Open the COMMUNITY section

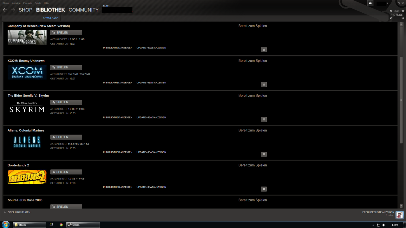point(84,10)
